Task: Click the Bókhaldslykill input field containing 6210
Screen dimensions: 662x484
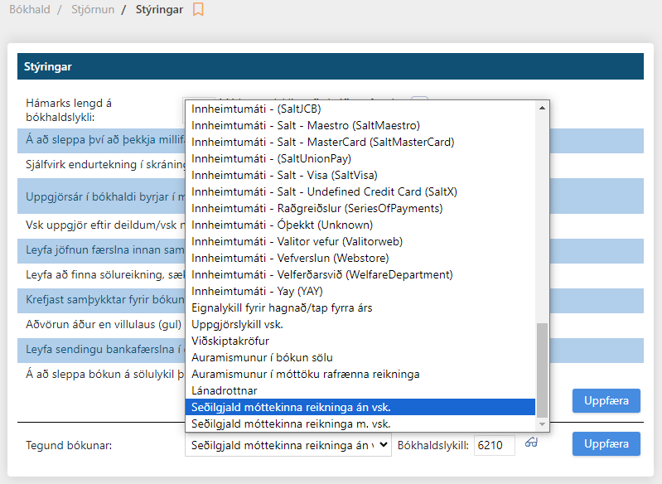Action: tap(494, 445)
